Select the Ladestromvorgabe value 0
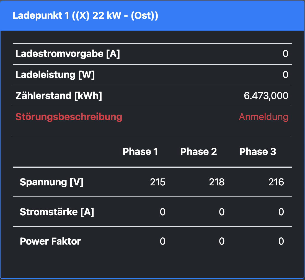 coord(285,54)
